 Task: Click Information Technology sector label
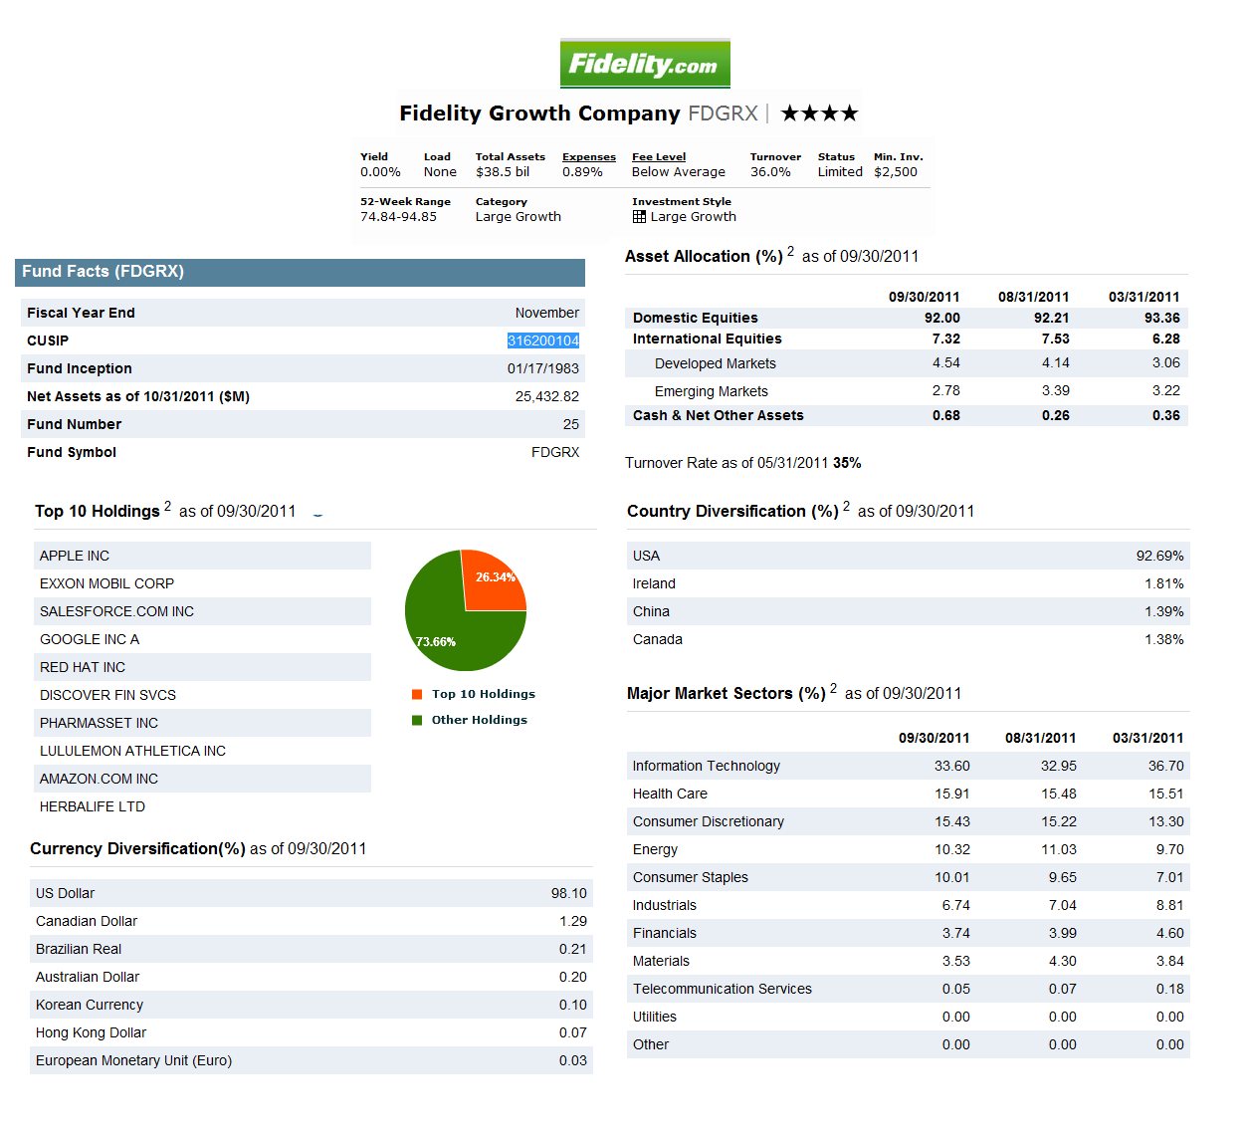(707, 766)
